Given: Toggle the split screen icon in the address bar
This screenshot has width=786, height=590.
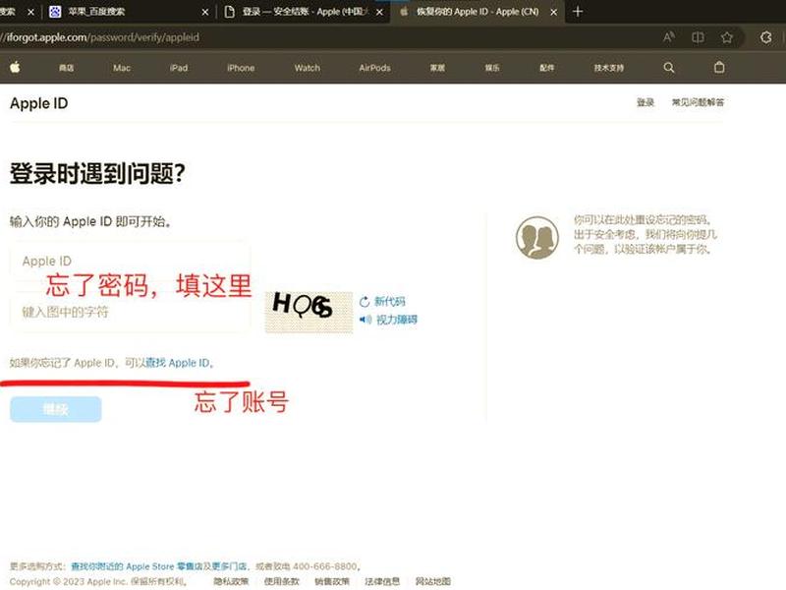Looking at the screenshot, I should coord(698,37).
